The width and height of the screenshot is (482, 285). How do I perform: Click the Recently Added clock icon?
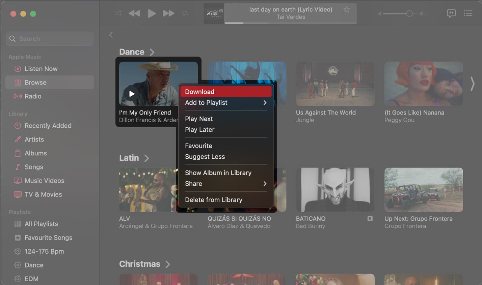(18, 126)
